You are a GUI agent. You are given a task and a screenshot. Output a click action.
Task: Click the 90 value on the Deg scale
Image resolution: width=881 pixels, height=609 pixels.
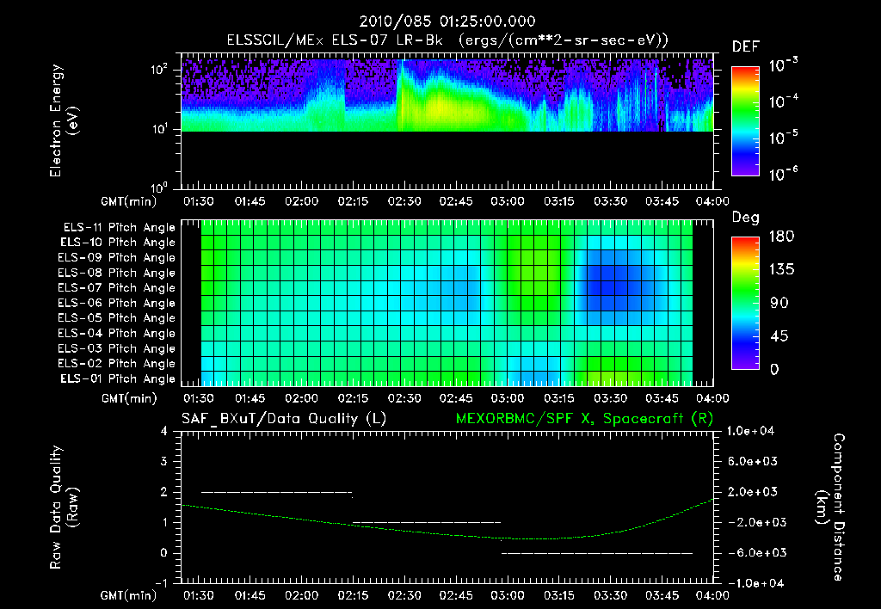[x=779, y=303]
